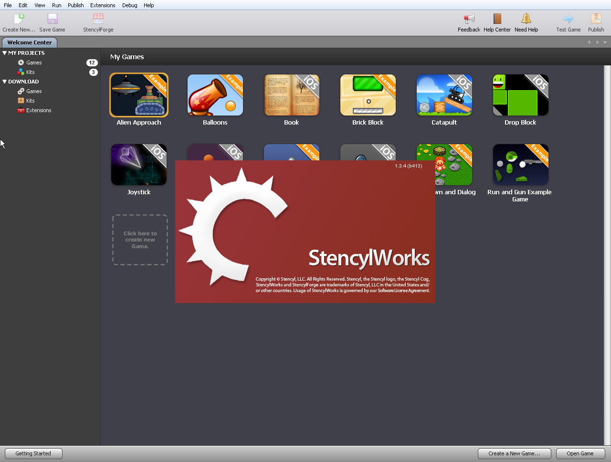
Task: Select the Book game thumbnail
Action: [292, 95]
